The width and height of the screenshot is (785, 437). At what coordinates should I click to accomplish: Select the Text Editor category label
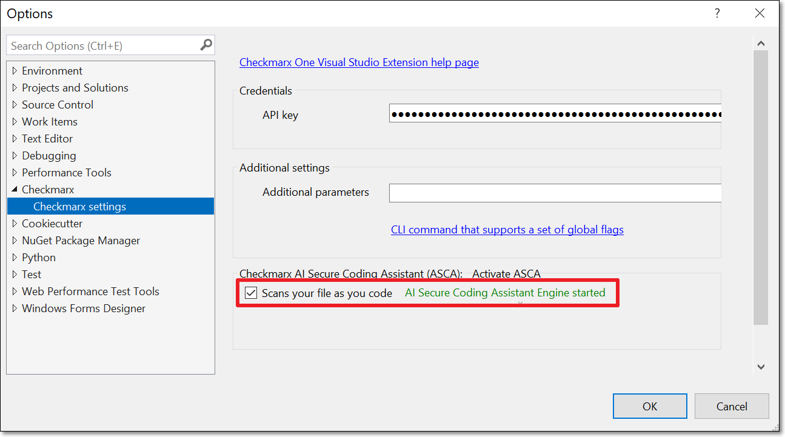pos(47,139)
